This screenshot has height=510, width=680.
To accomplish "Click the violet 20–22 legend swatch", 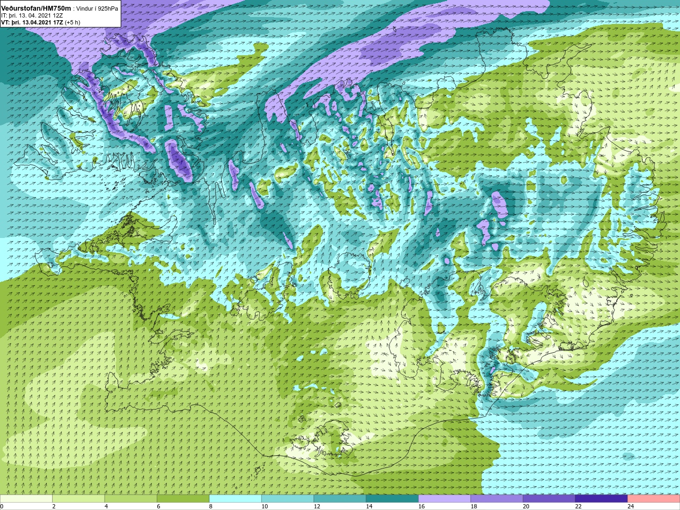I will pos(549,499).
